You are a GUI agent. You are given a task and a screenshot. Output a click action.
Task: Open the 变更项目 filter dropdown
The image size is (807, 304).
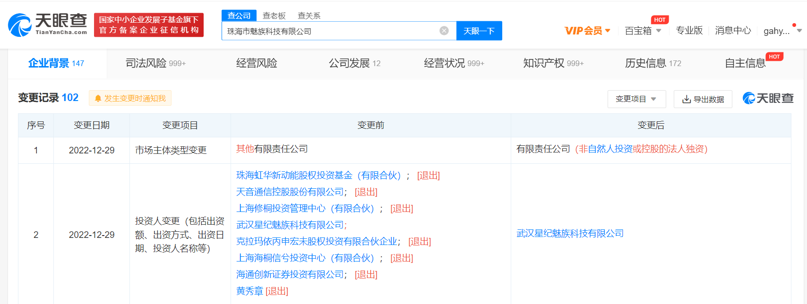pos(636,99)
